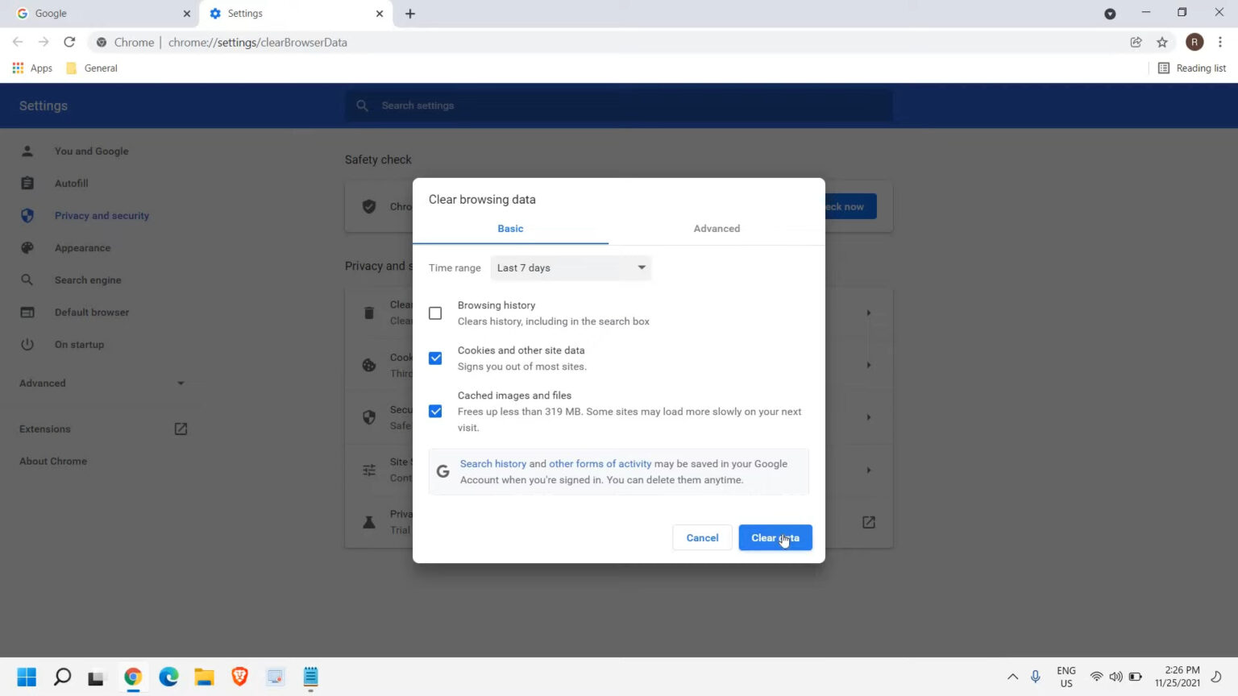Viewport: 1238px width, 696px height.
Task: Open Microsoft Edge from taskbar
Action: click(168, 677)
